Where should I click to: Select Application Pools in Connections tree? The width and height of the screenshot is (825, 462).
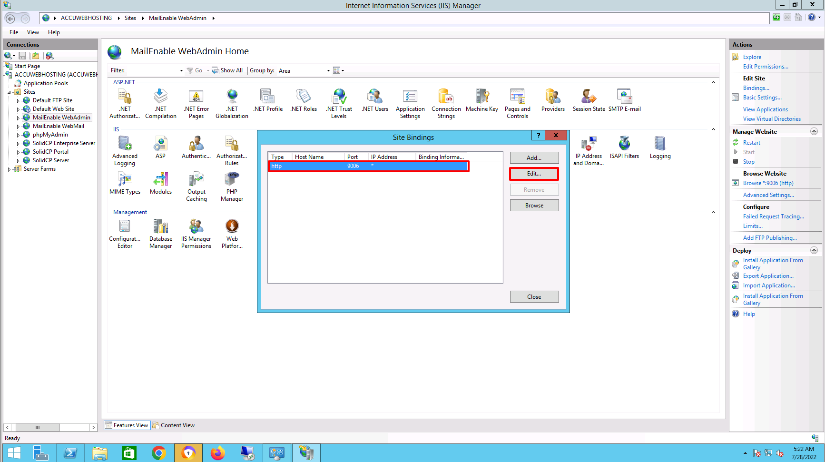[x=46, y=83]
